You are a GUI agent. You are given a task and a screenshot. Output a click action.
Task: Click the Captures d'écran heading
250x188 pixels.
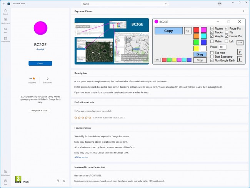click(x=83, y=11)
